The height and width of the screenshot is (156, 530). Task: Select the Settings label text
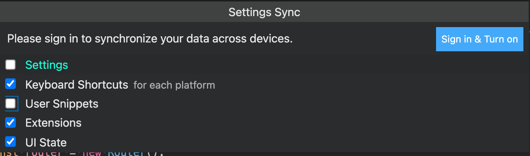[47, 65]
